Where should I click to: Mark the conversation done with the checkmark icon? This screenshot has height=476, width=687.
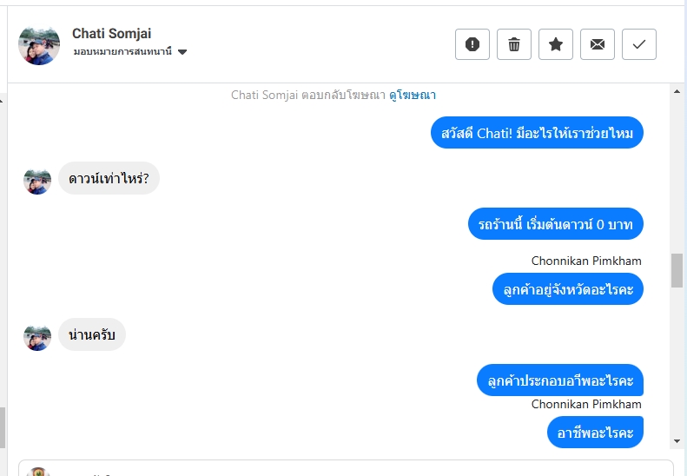click(x=639, y=44)
